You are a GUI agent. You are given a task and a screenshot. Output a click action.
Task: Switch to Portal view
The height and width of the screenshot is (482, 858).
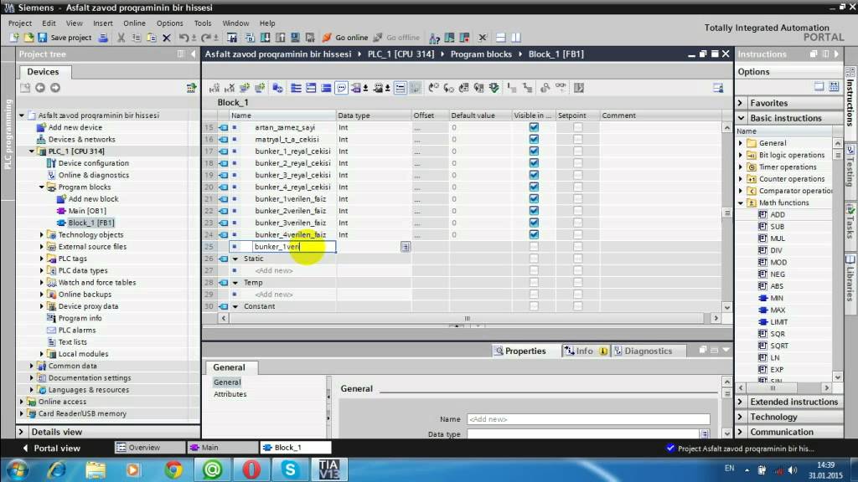point(51,449)
